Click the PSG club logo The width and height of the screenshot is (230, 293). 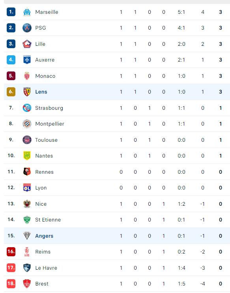[x=27, y=28]
